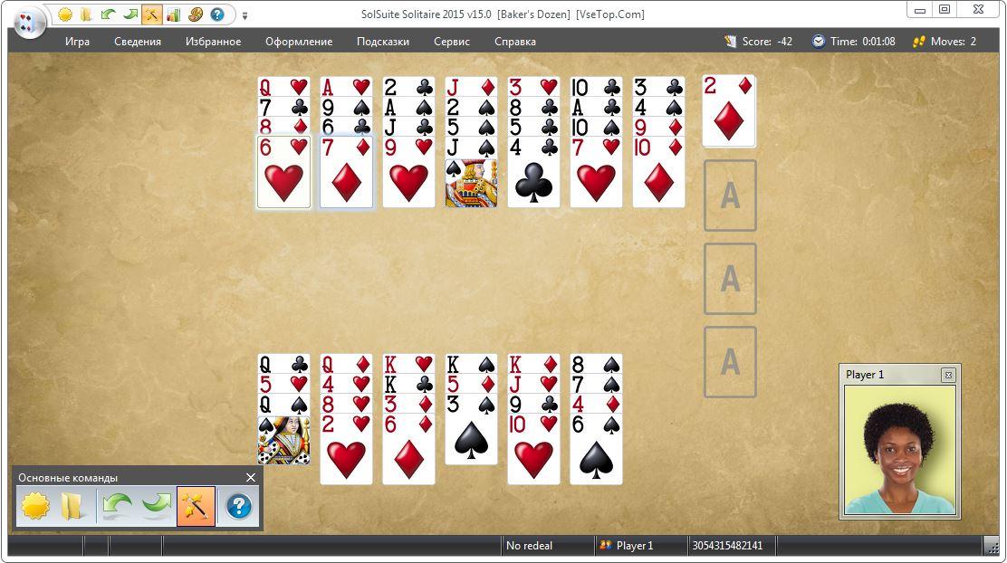1007x563 pixels.
Task: Open folder icon in Основные команды panel
Action: pos(72,507)
